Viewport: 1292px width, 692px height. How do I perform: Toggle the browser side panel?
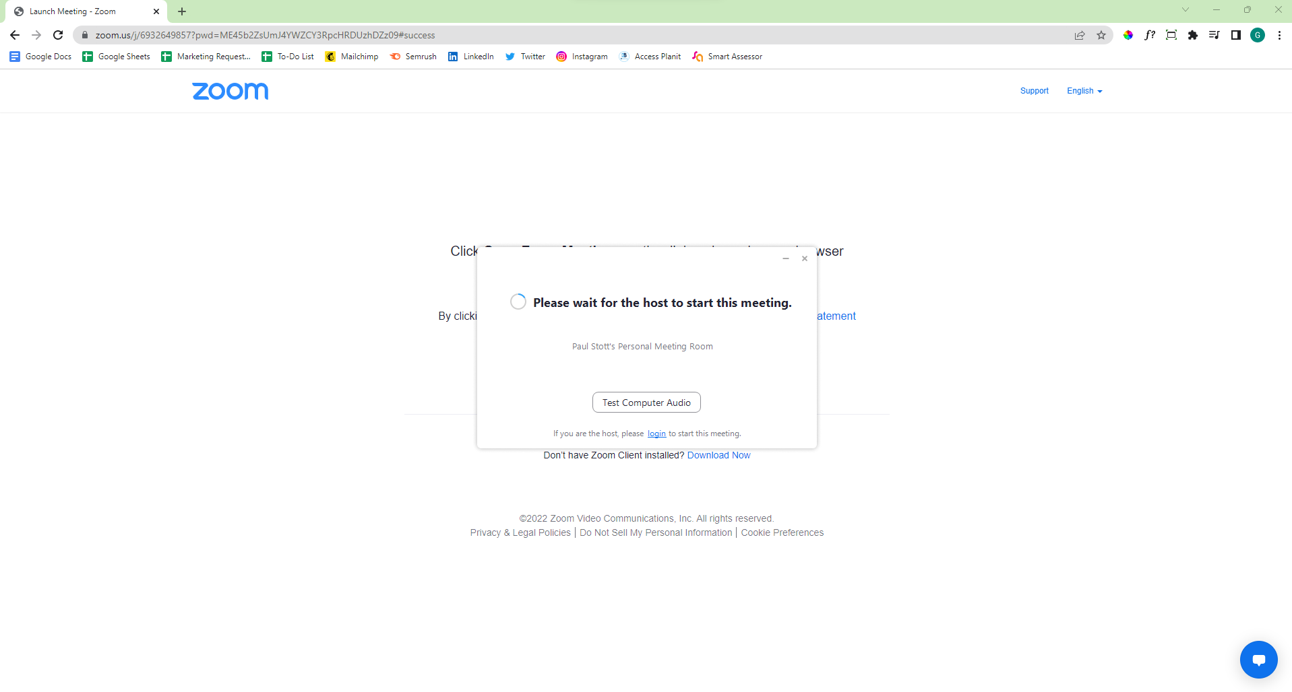pyautogui.click(x=1236, y=35)
